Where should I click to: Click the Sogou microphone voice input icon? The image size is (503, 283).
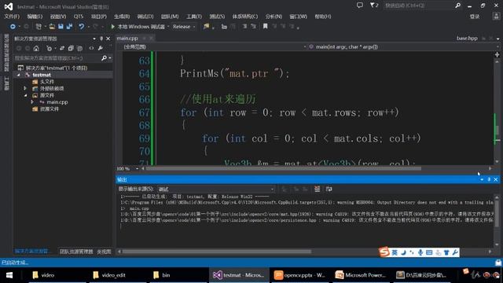click(420, 252)
